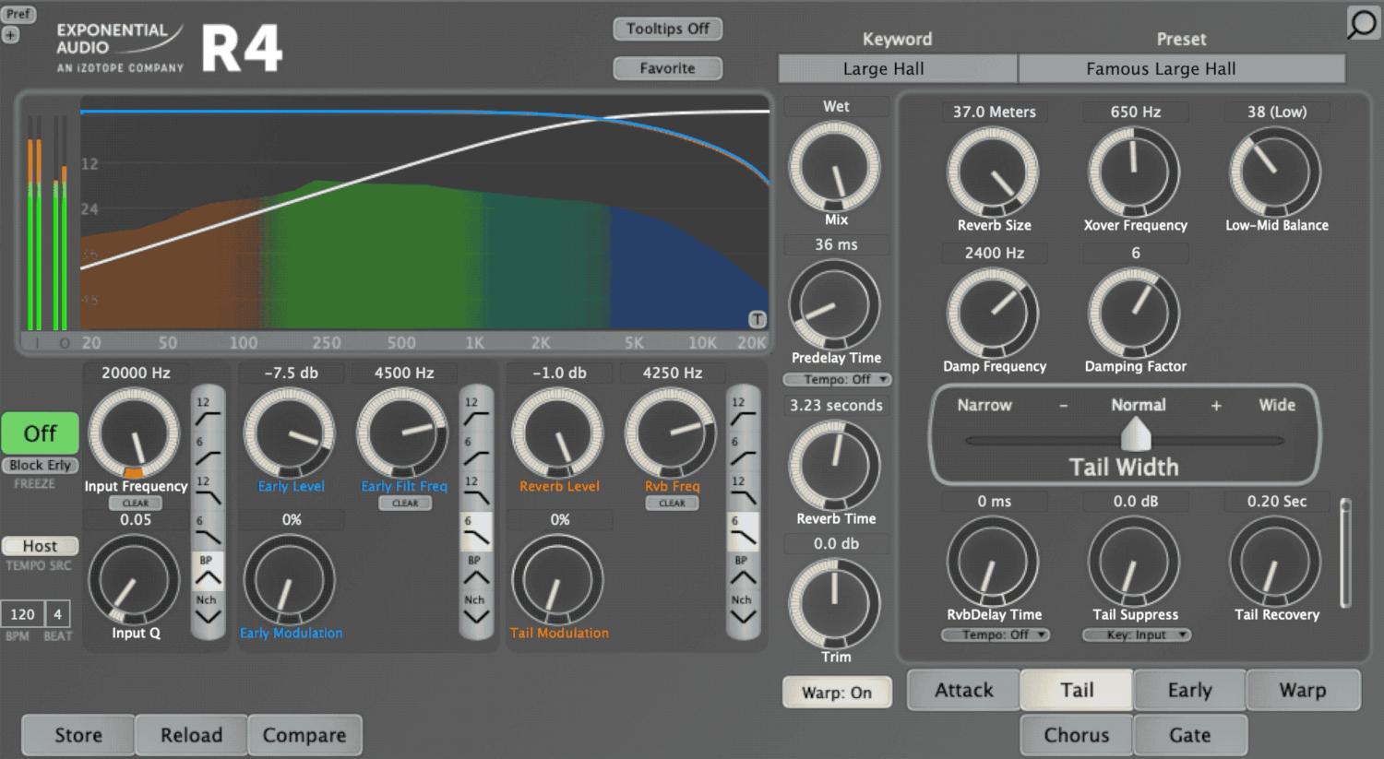The height and width of the screenshot is (759, 1384).
Task: Select the 12 dB high-pass shape for Input filter
Action: coord(208,412)
